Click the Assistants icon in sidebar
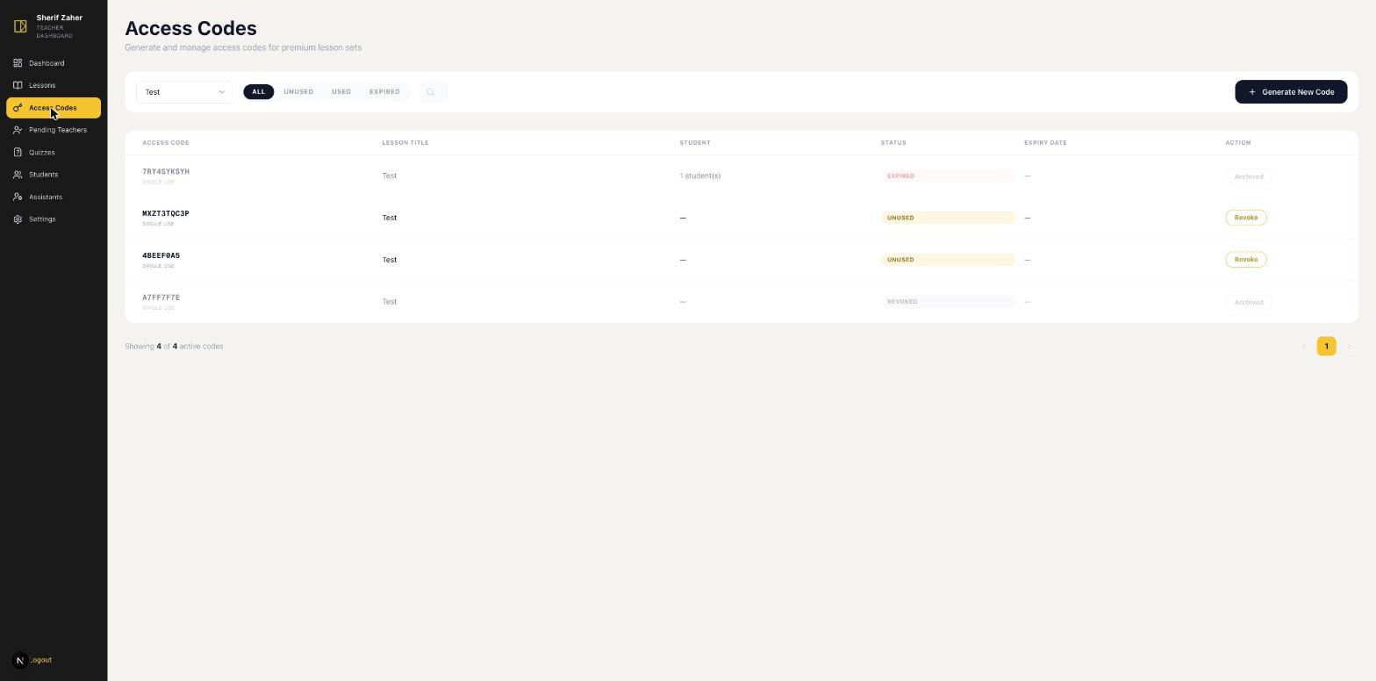Viewport: 1376px width, 681px height. [x=18, y=197]
